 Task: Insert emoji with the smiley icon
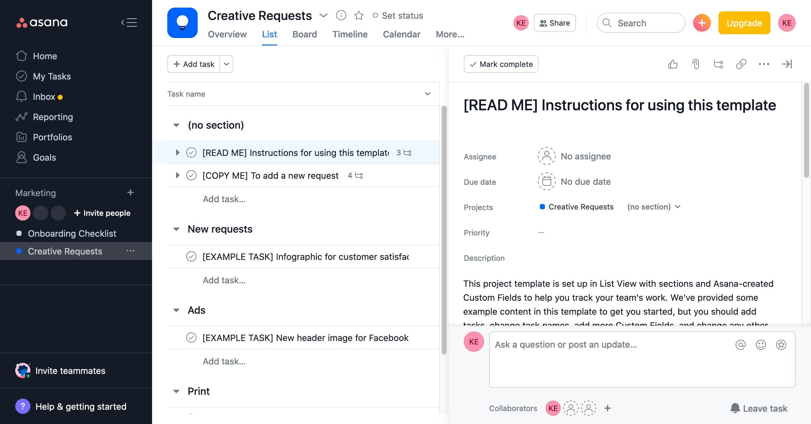pyautogui.click(x=761, y=344)
